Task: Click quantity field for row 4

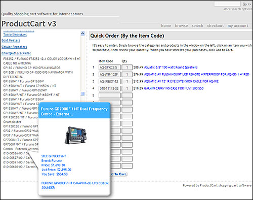Action: (127, 88)
